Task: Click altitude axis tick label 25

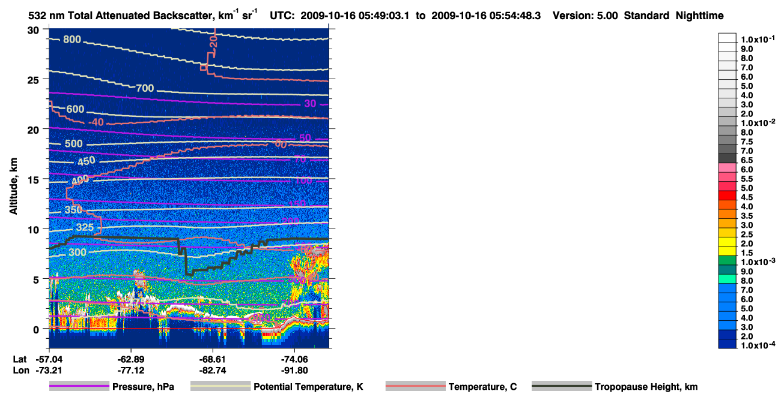Action: point(34,79)
